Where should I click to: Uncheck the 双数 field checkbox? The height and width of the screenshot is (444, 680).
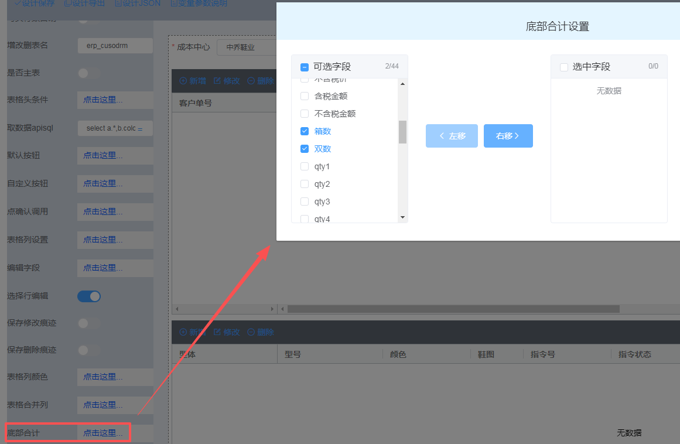[305, 149]
